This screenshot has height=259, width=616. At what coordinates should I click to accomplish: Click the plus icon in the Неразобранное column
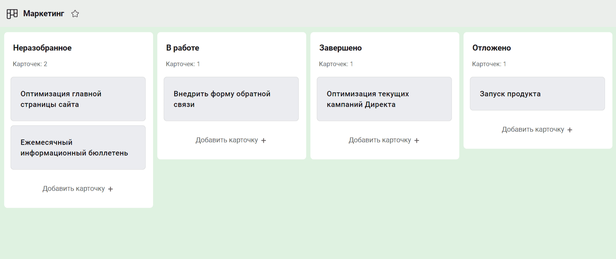coord(111,189)
